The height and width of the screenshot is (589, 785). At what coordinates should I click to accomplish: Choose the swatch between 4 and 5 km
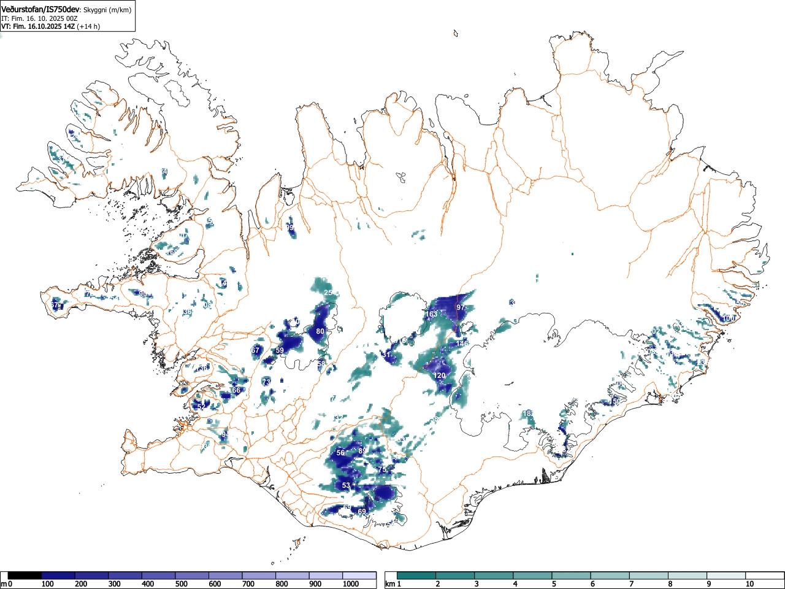533,576
